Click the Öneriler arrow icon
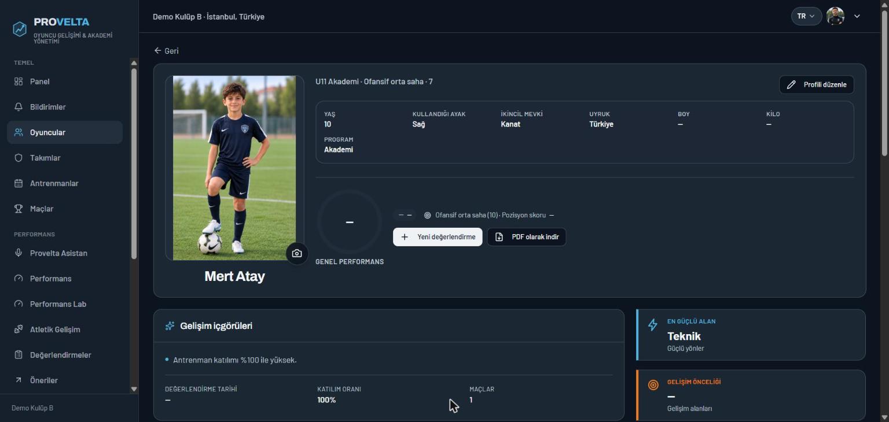Viewport: 889px width, 422px height. pyautogui.click(x=19, y=380)
